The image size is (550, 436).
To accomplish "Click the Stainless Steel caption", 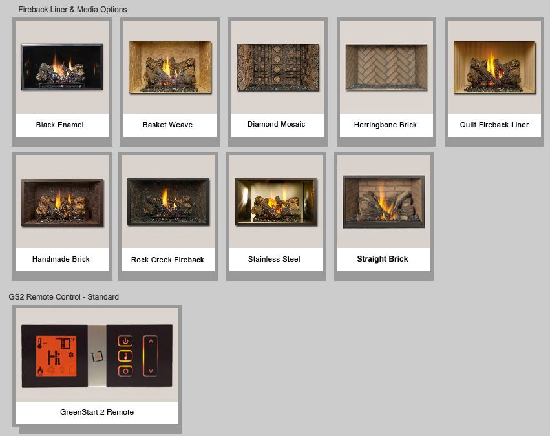I will click(274, 259).
